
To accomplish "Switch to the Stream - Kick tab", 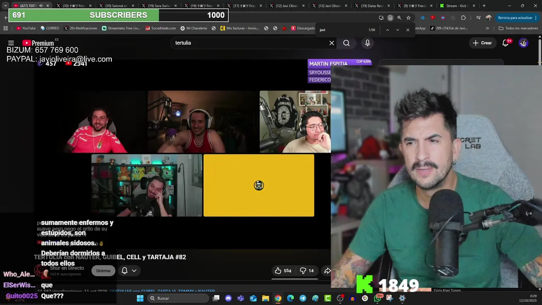I will pos(457,6).
